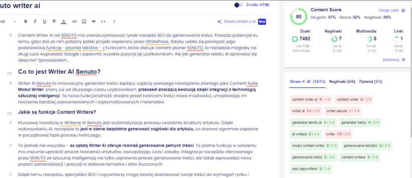Select the 'writer ai' keyword chip
The height and width of the screenshot is (178, 412).
click(x=306, y=111)
